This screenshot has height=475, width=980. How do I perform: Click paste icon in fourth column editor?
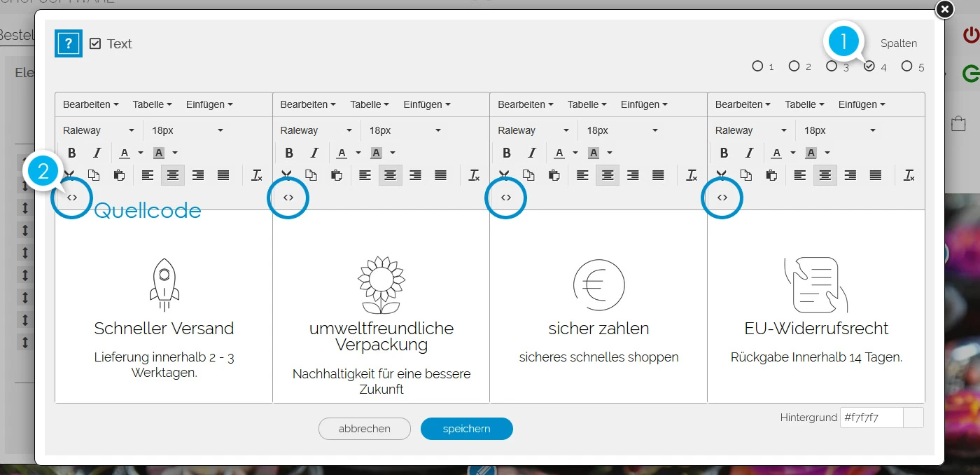click(771, 175)
